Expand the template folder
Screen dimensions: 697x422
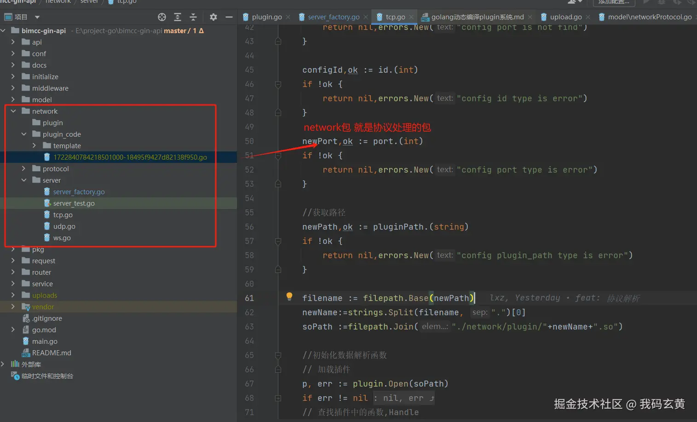point(34,145)
